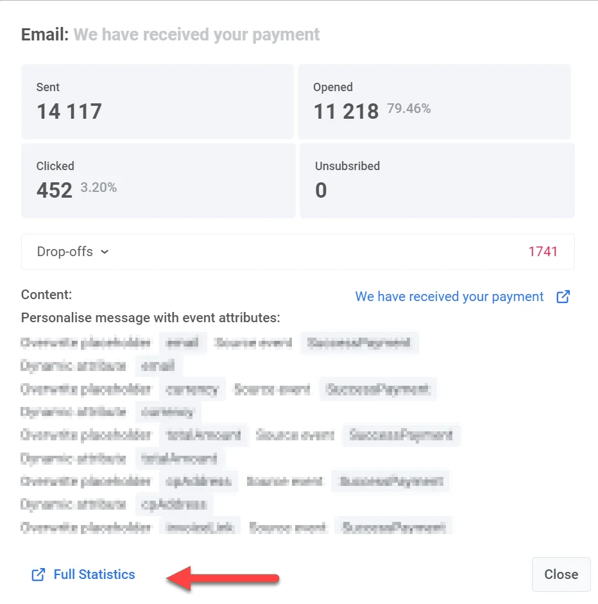Select 'email' tag after first Overwrite placeholder
598x604 pixels.
(x=183, y=343)
